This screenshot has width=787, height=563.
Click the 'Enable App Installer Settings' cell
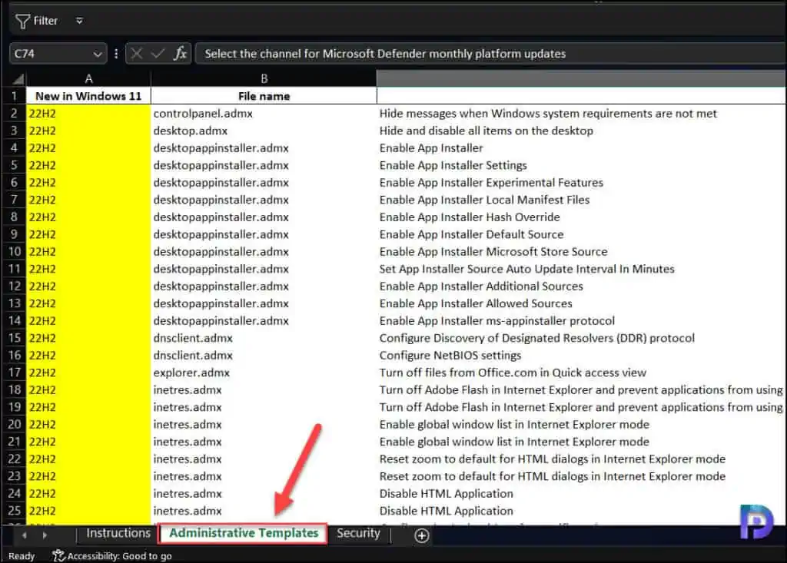click(x=581, y=165)
